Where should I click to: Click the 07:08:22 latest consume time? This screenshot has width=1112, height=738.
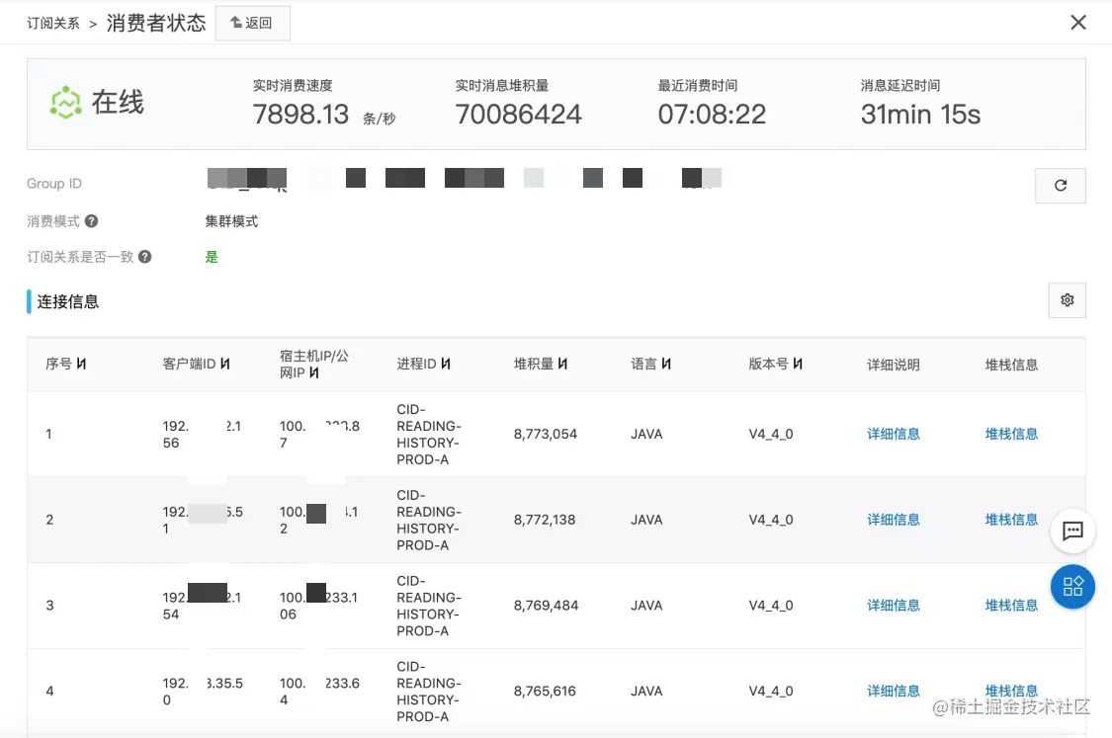712,115
